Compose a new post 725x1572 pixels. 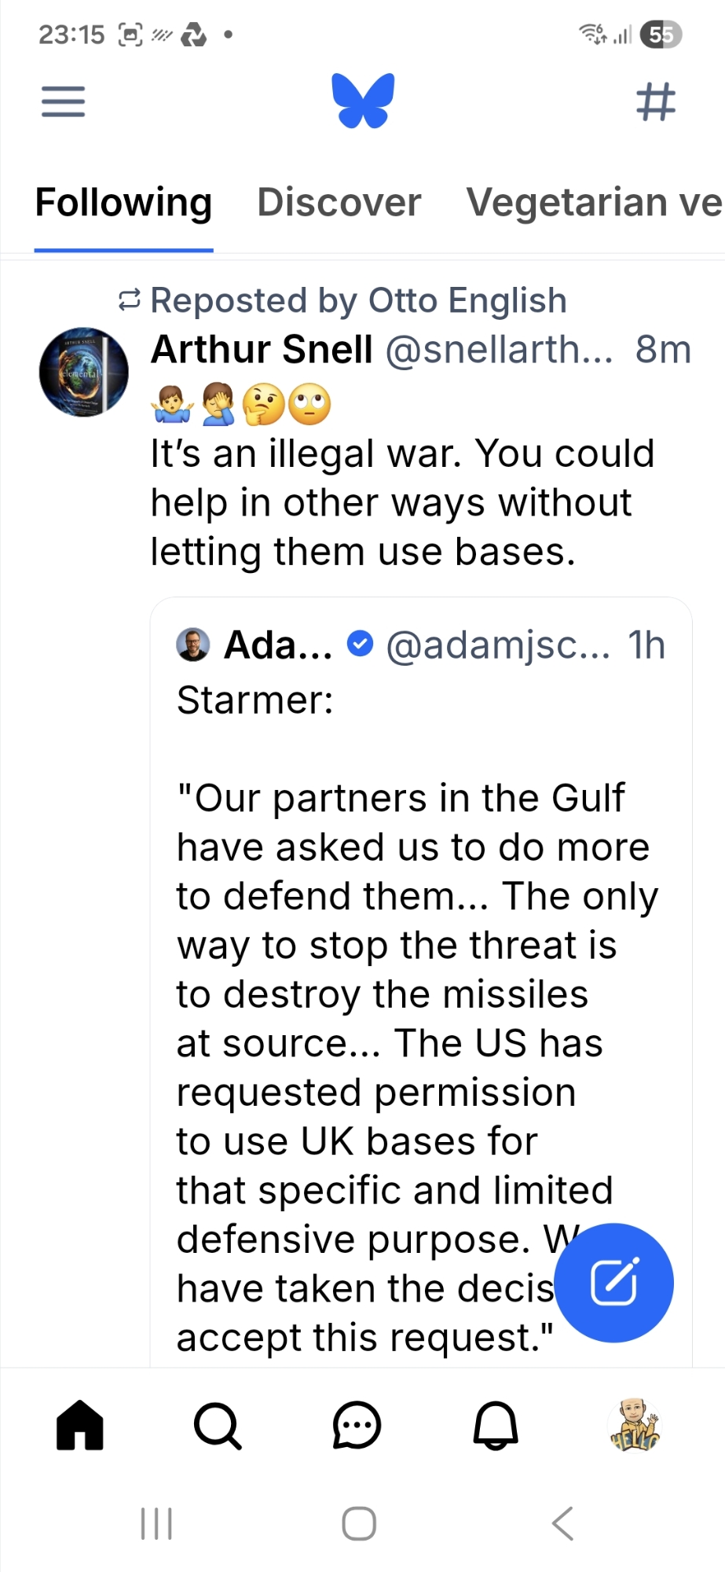click(x=613, y=1282)
